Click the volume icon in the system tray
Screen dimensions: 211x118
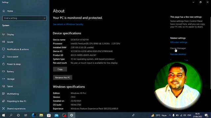pyautogui.click(x=185, y=115)
